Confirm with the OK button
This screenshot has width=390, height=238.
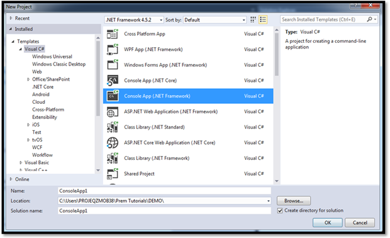point(328,222)
